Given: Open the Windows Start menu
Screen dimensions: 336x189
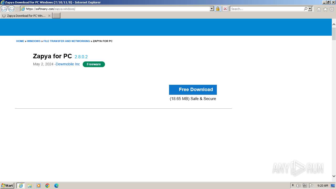Looking at the screenshot, I should [7, 186].
